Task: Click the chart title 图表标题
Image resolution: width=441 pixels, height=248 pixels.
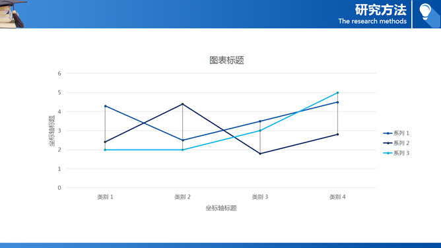Action: [x=226, y=60]
